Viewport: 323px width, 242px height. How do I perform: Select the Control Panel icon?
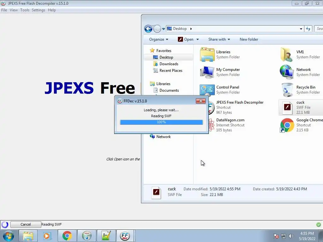(207, 90)
